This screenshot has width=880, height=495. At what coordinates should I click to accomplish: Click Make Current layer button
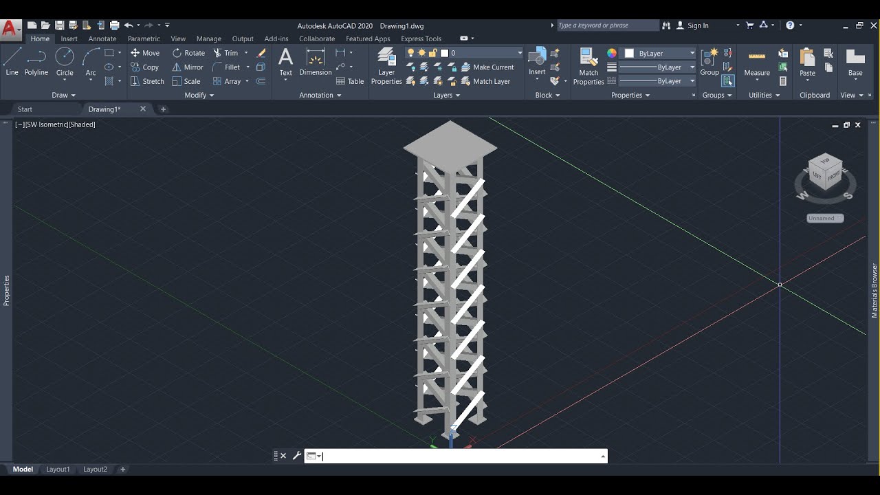[x=487, y=67]
